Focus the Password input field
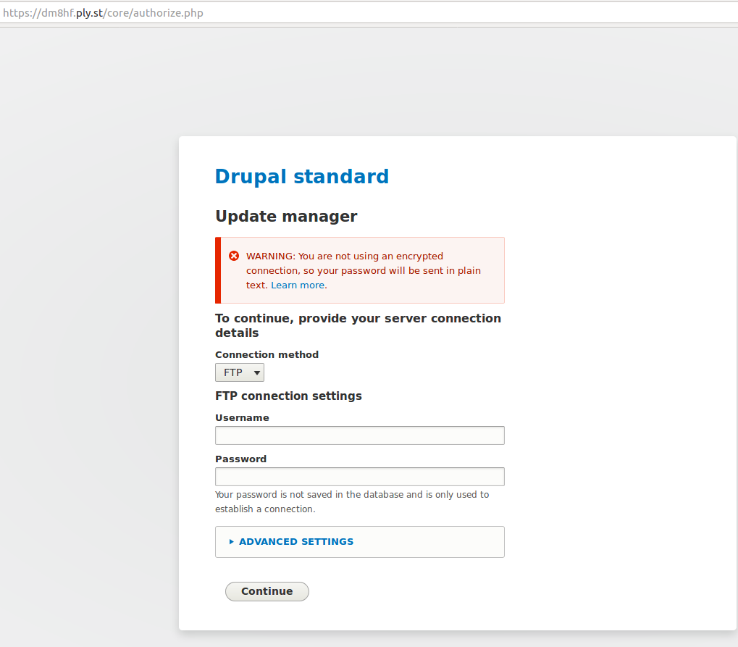Screen dimensions: 738x647 tap(360, 477)
